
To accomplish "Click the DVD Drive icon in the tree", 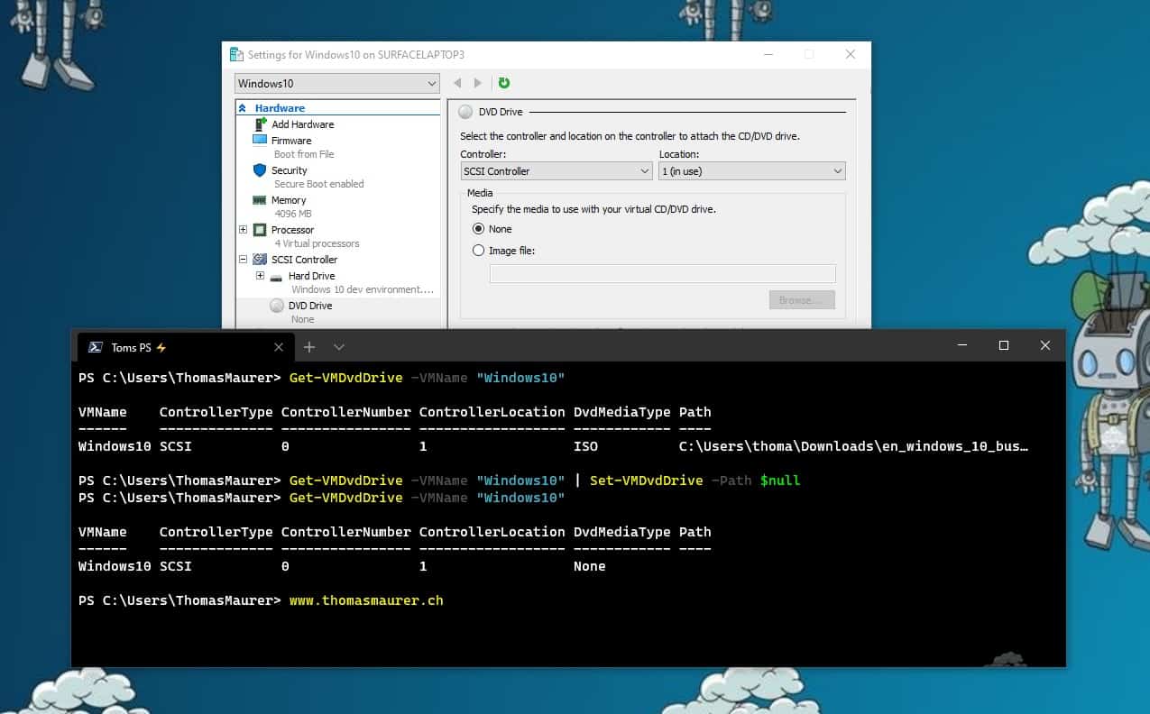I will point(277,306).
